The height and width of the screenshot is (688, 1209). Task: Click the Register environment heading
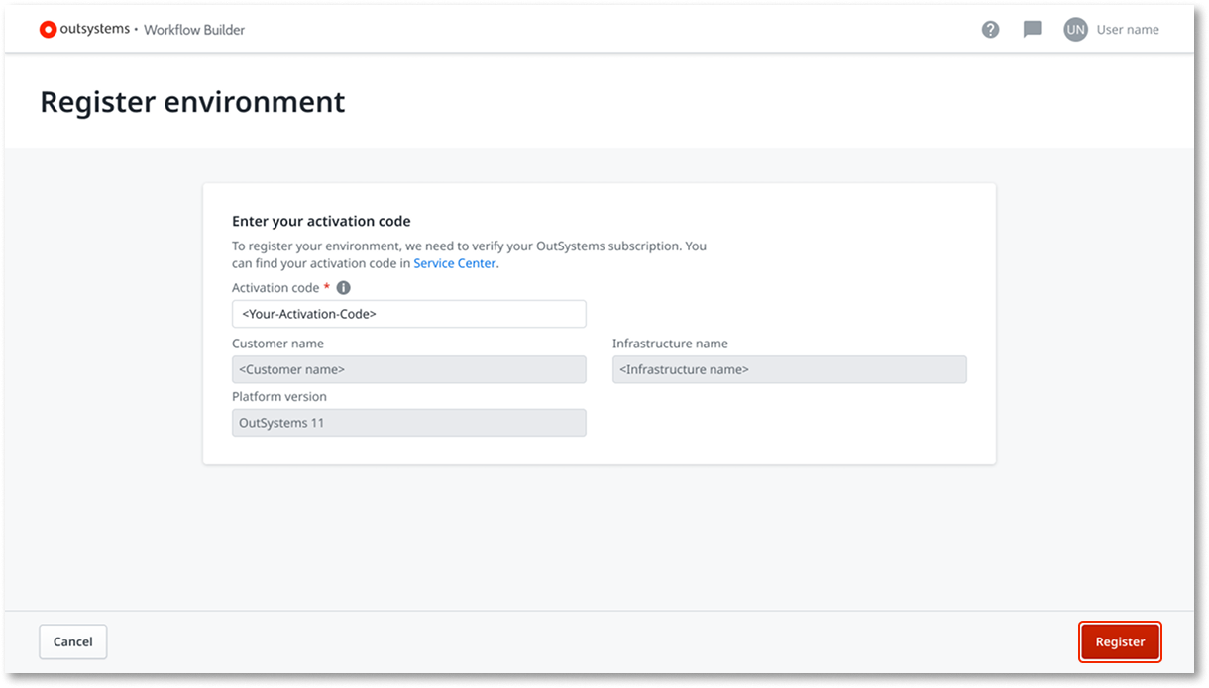click(192, 102)
